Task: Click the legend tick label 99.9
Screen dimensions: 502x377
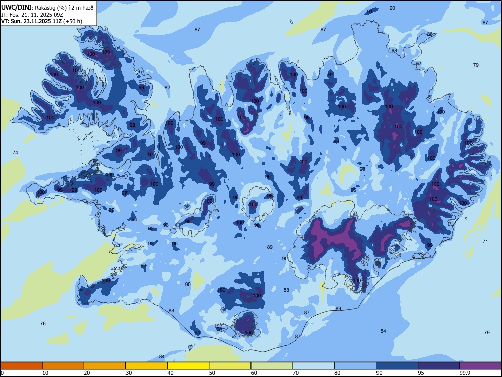Action: pos(464,373)
